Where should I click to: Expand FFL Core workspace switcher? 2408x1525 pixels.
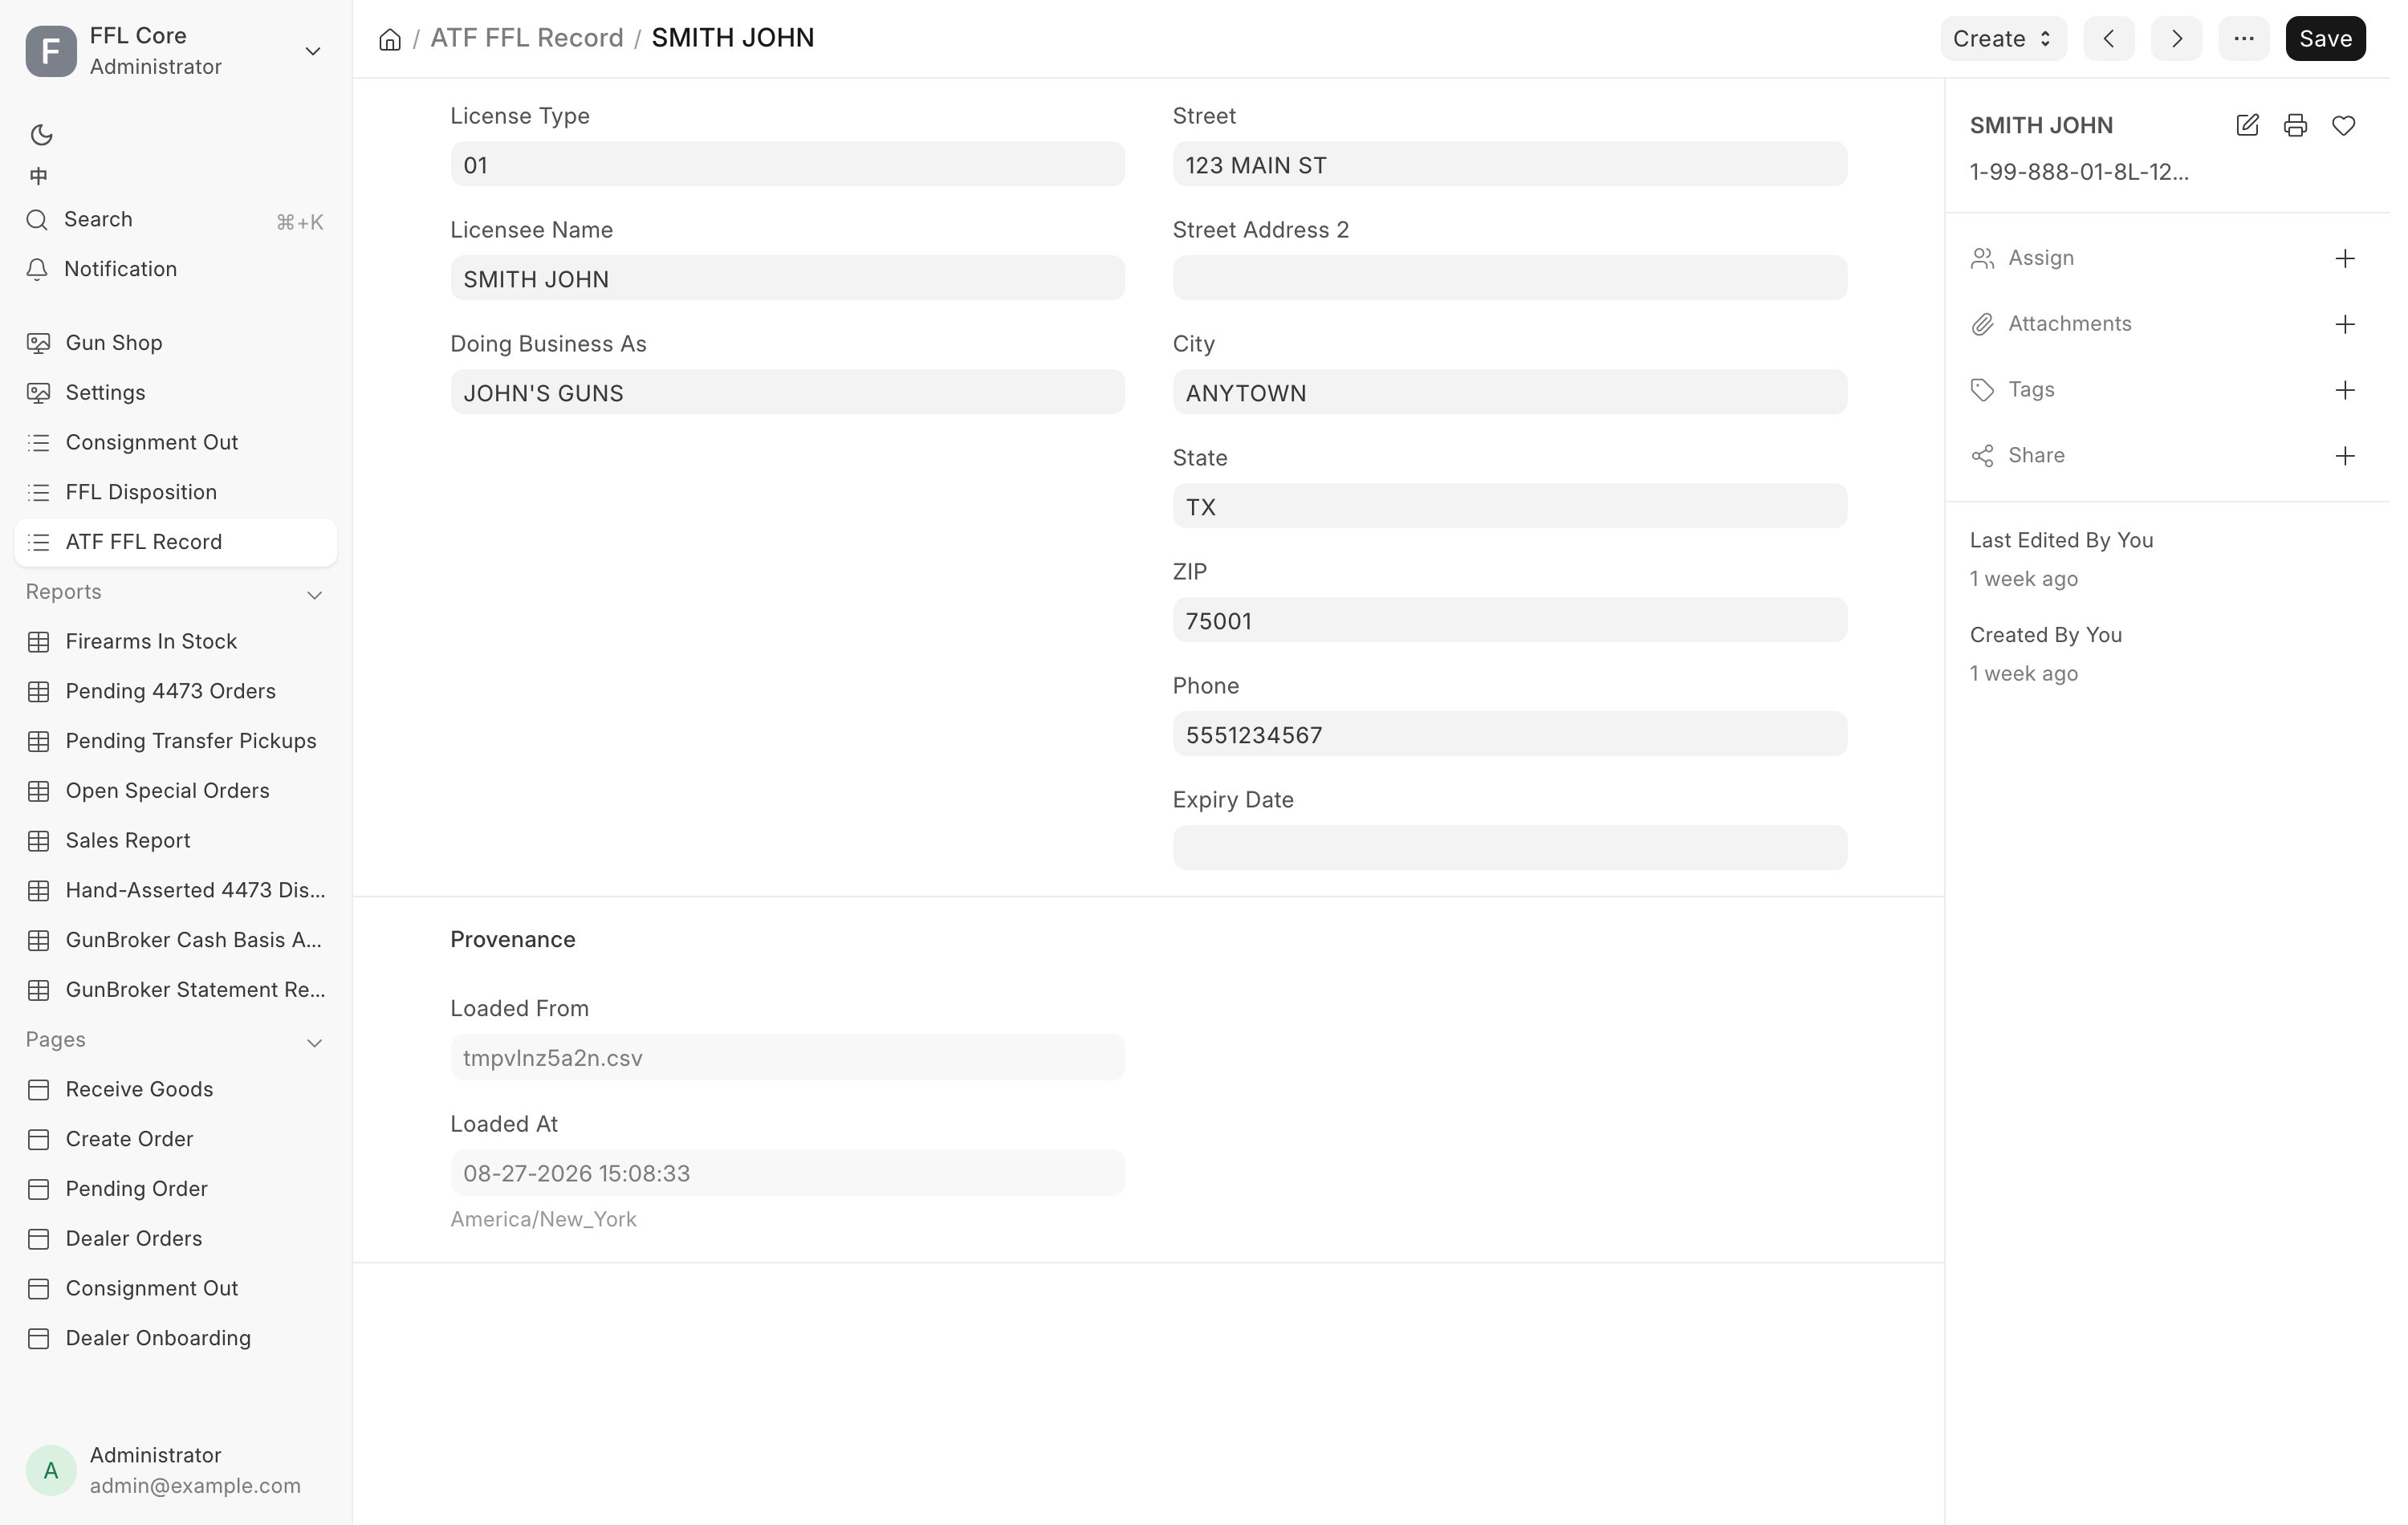click(313, 51)
